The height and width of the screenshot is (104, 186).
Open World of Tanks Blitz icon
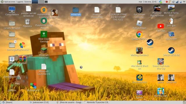(171, 8)
